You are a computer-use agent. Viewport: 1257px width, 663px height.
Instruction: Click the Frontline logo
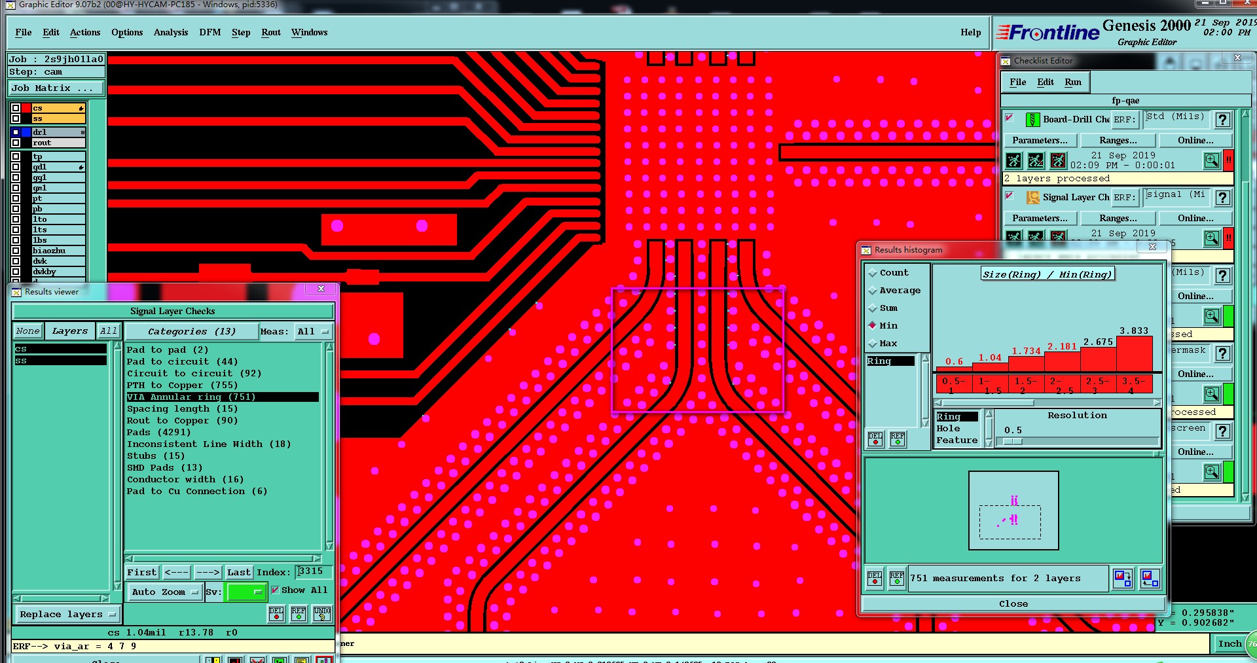tap(1047, 32)
